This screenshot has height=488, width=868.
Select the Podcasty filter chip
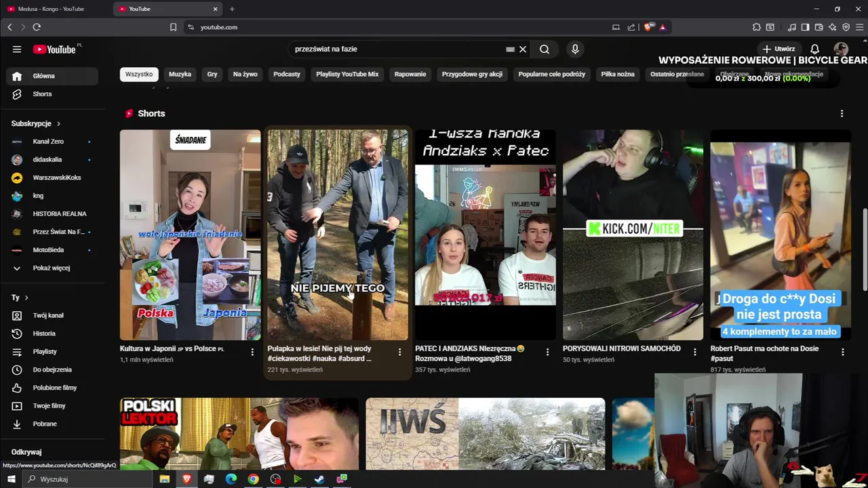(x=287, y=74)
